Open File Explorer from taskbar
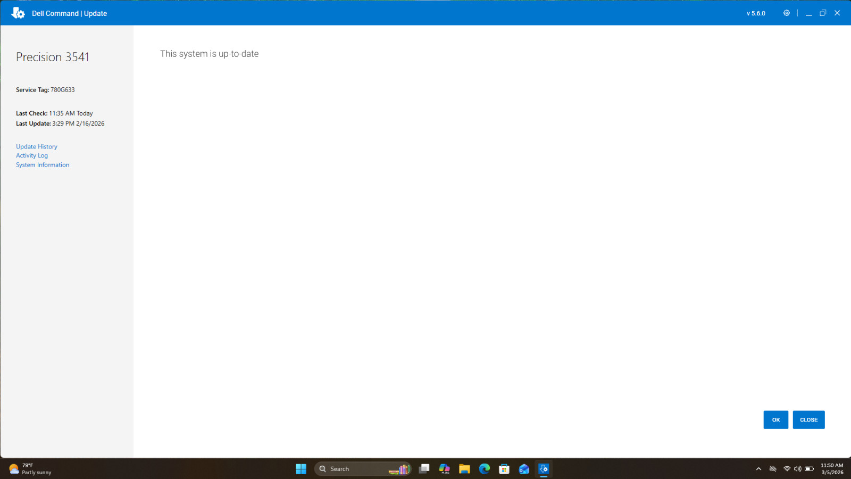 click(464, 469)
